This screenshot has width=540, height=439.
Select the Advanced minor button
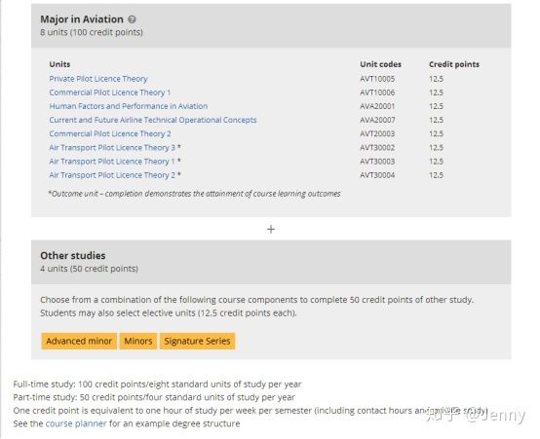(x=79, y=341)
